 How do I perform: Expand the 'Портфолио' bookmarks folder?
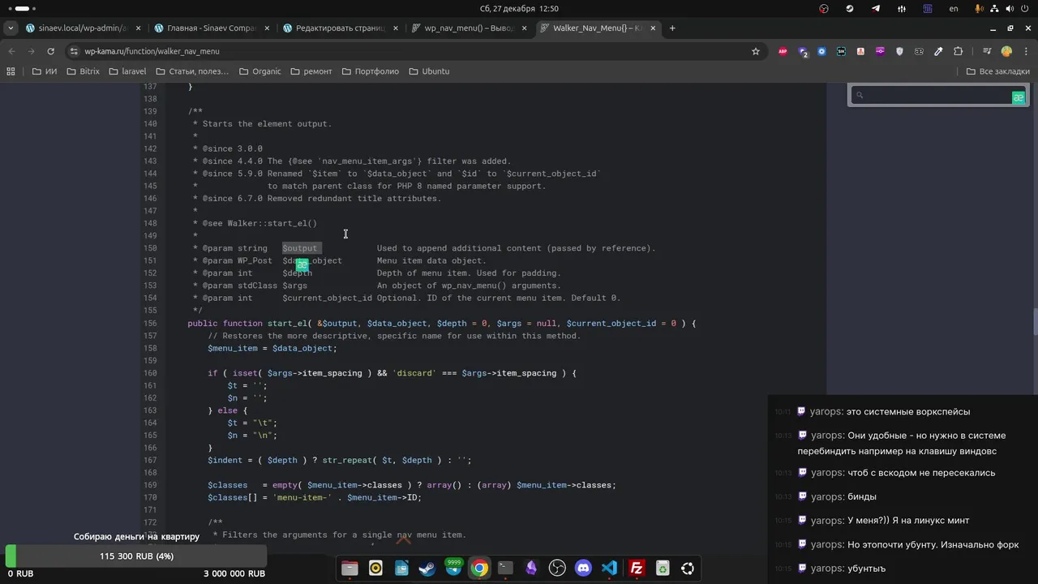(370, 71)
